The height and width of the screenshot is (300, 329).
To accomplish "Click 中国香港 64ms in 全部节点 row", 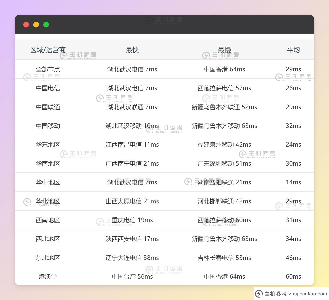I will tap(224, 69).
